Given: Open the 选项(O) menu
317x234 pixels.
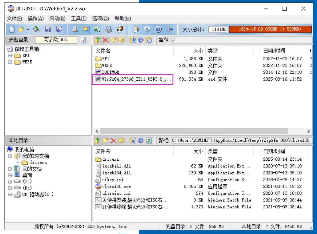Looking at the screenshot, I should pyautogui.click(x=100, y=19).
